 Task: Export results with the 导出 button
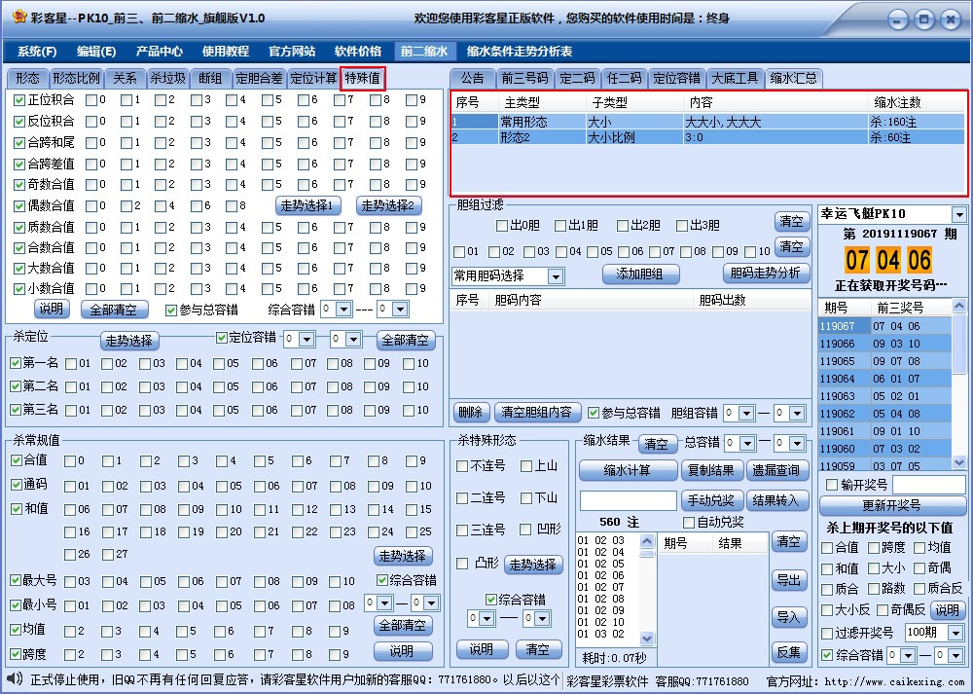(x=791, y=582)
